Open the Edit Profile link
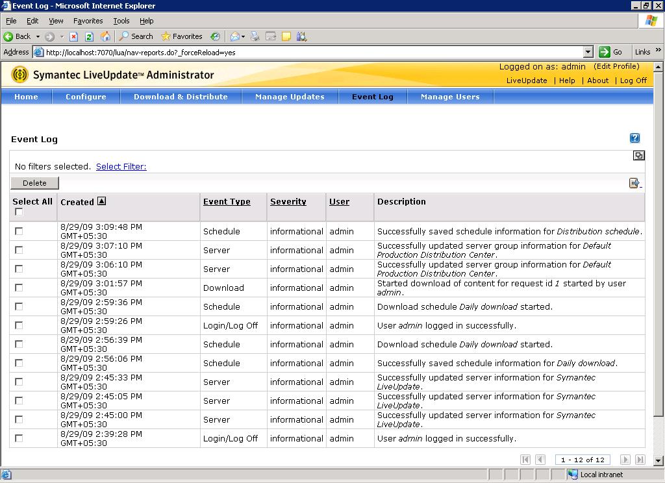Image resolution: width=665 pixels, height=483 pixels. point(617,66)
